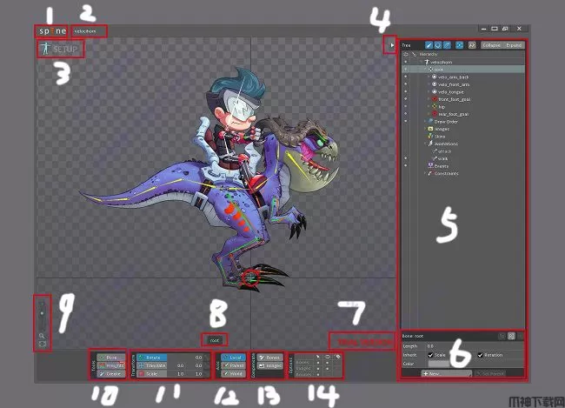Activate the Rotate transform tool
The height and width of the screenshot is (408, 565).
(x=151, y=357)
